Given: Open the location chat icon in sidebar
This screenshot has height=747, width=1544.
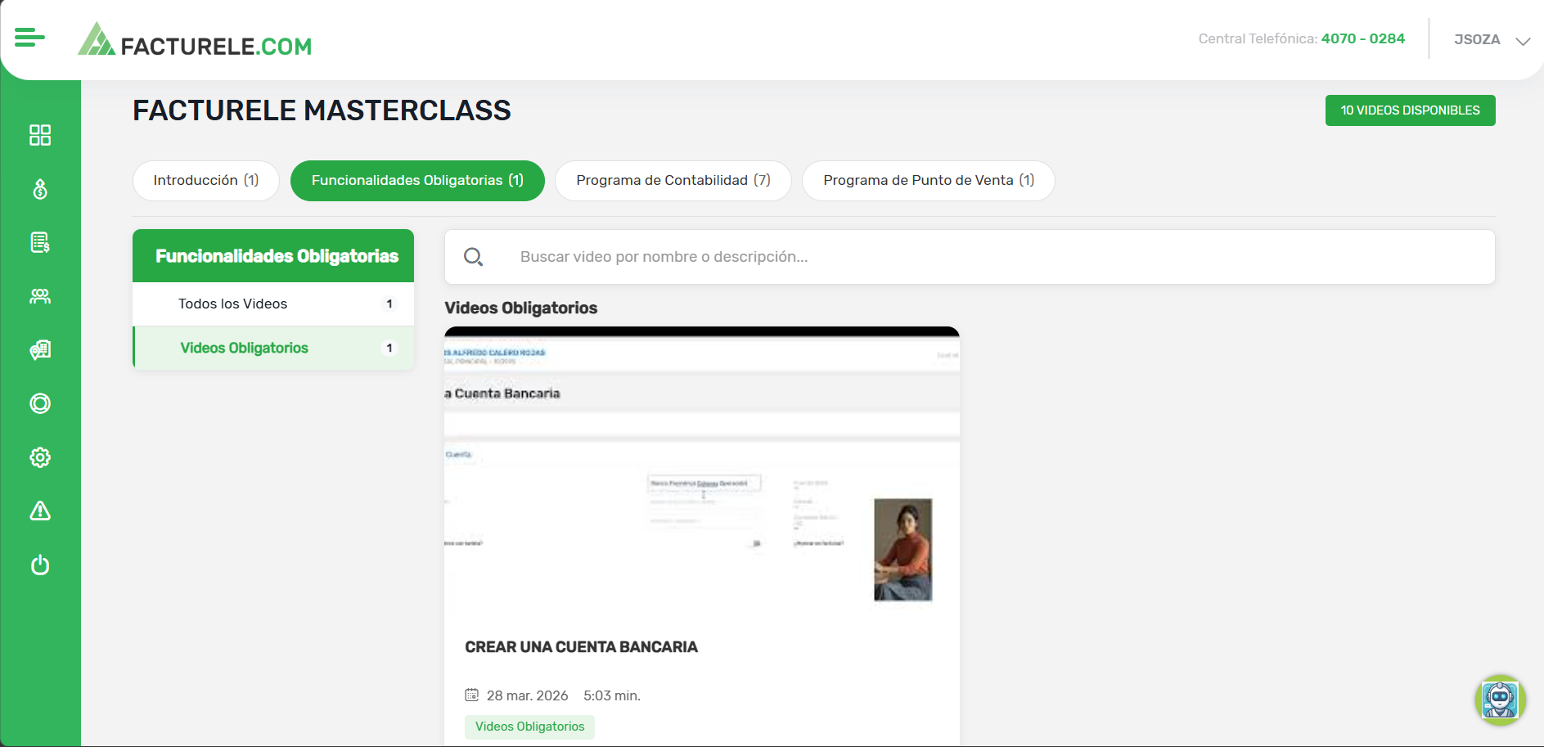Looking at the screenshot, I should (x=40, y=350).
